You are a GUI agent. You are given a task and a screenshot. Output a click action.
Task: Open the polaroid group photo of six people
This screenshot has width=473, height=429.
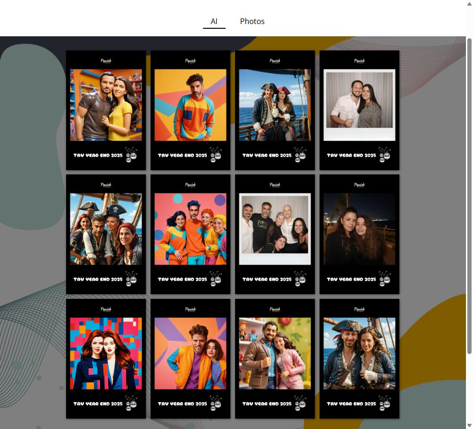275,229
